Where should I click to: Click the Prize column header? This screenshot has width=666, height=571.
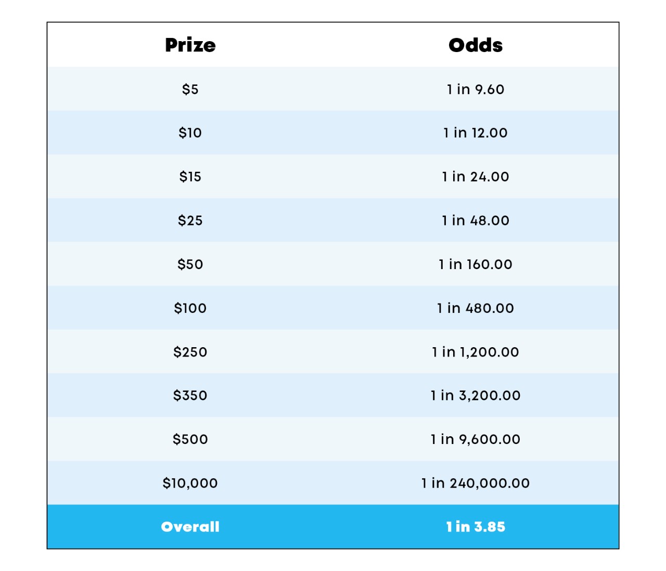click(x=190, y=45)
